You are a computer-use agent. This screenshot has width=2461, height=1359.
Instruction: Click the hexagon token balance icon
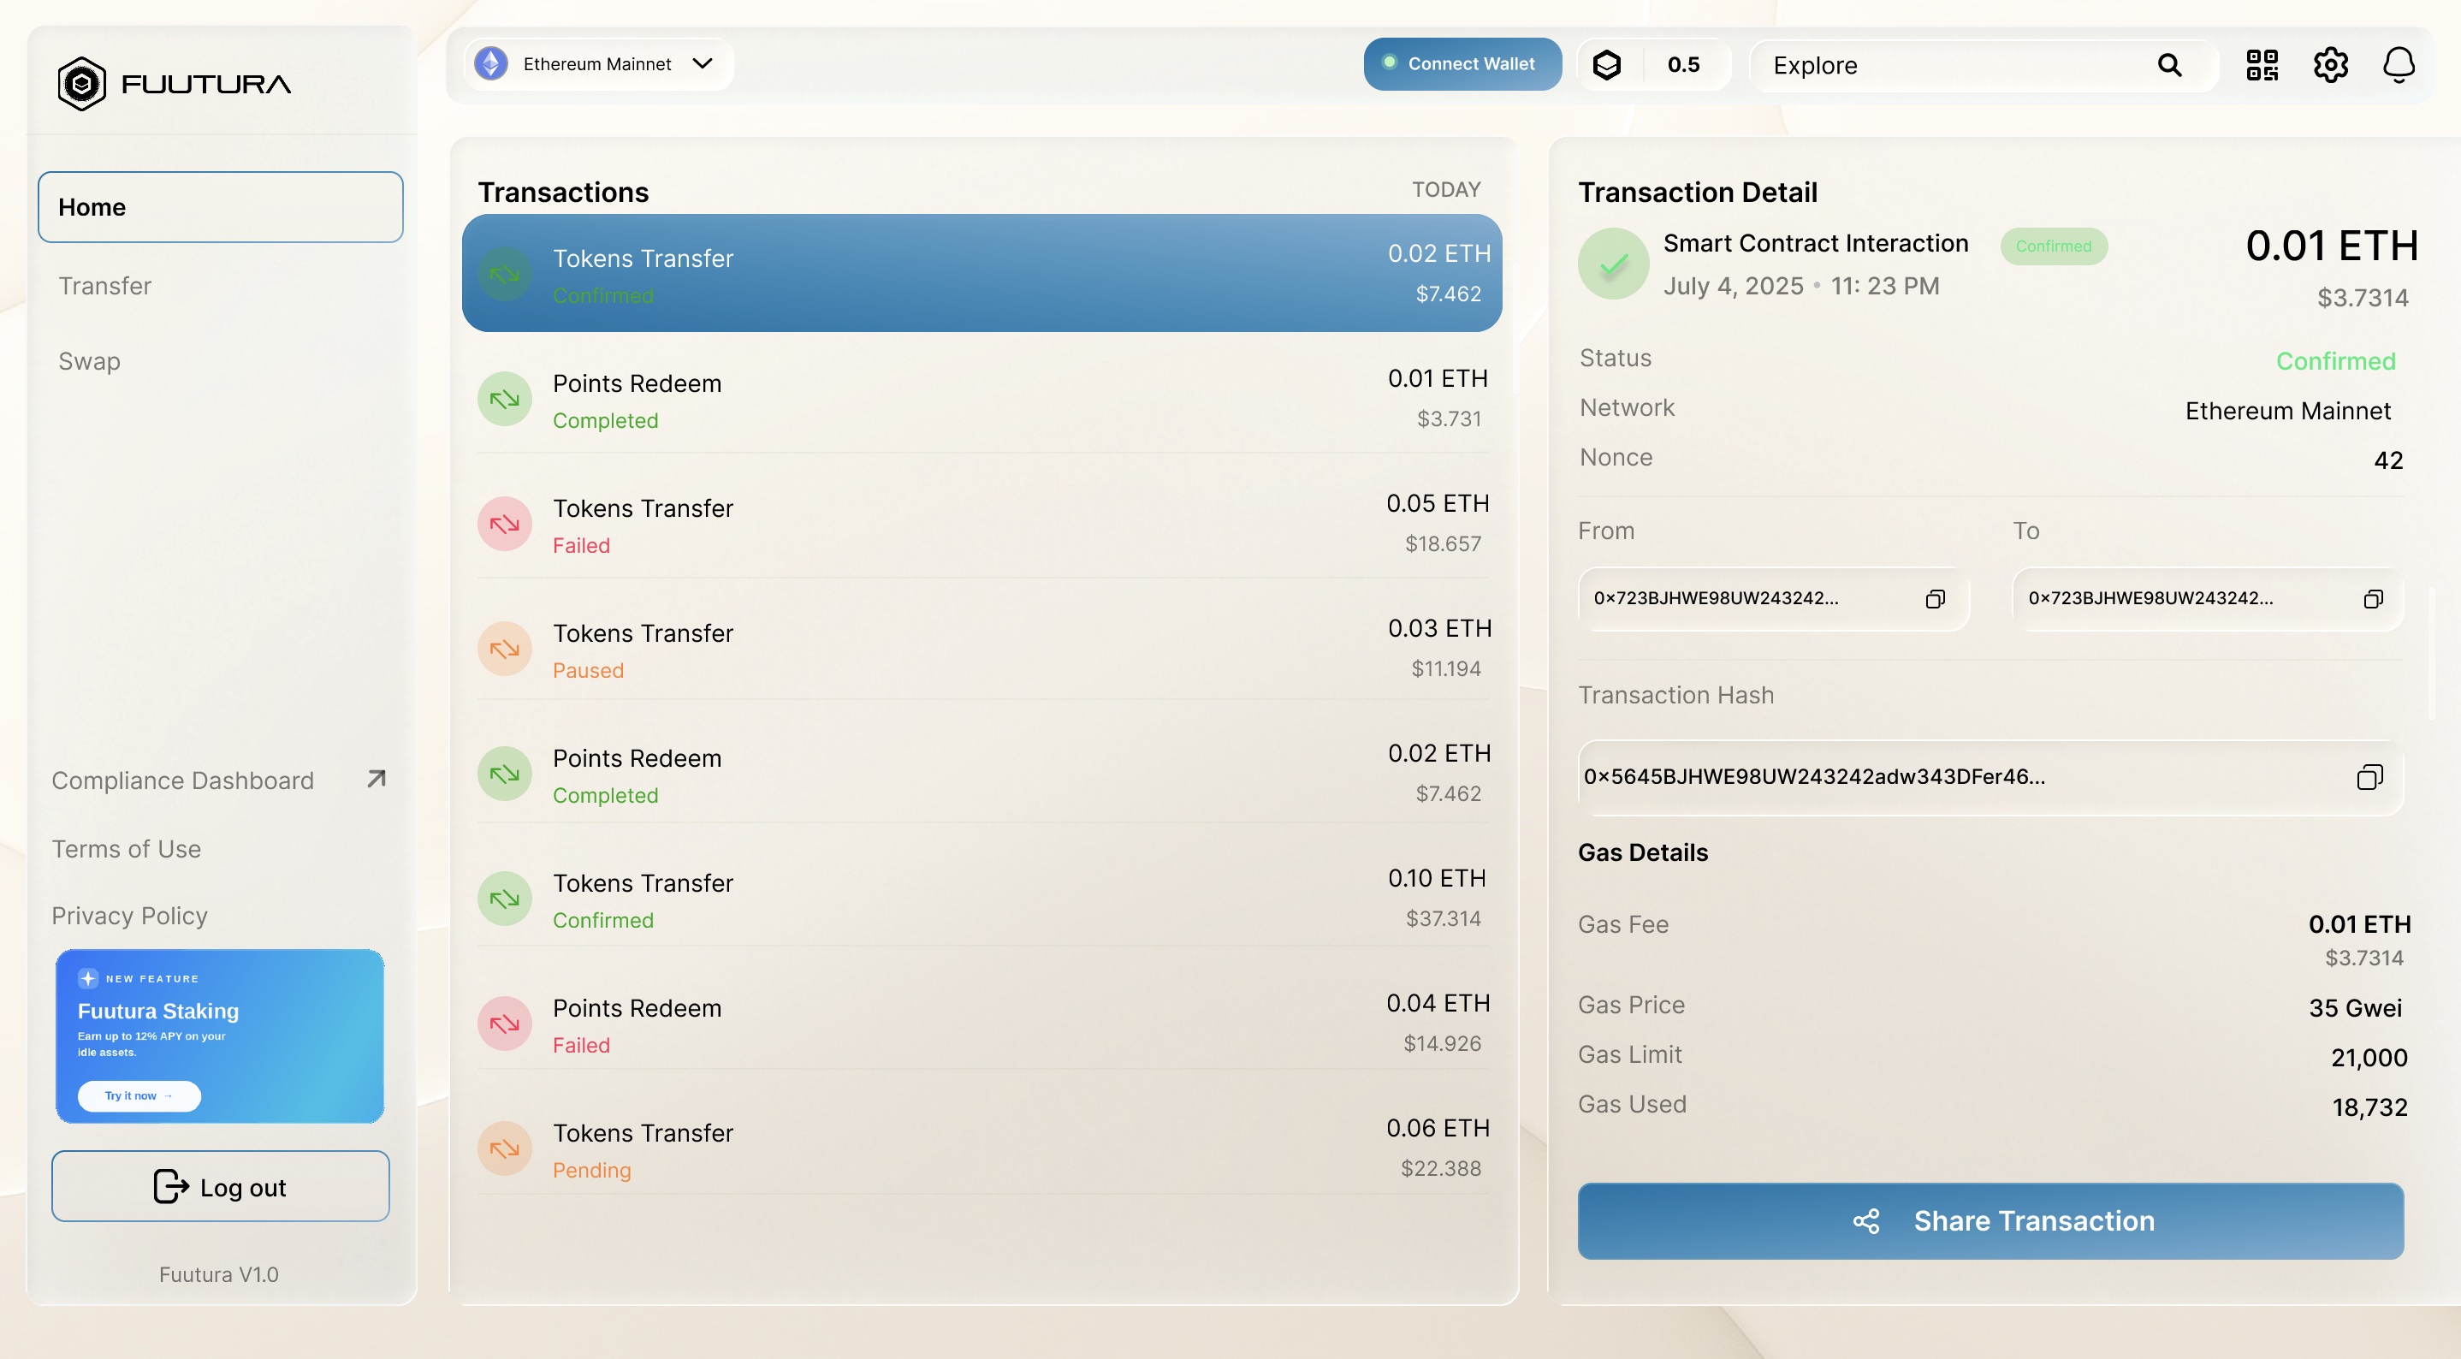pos(1607,65)
